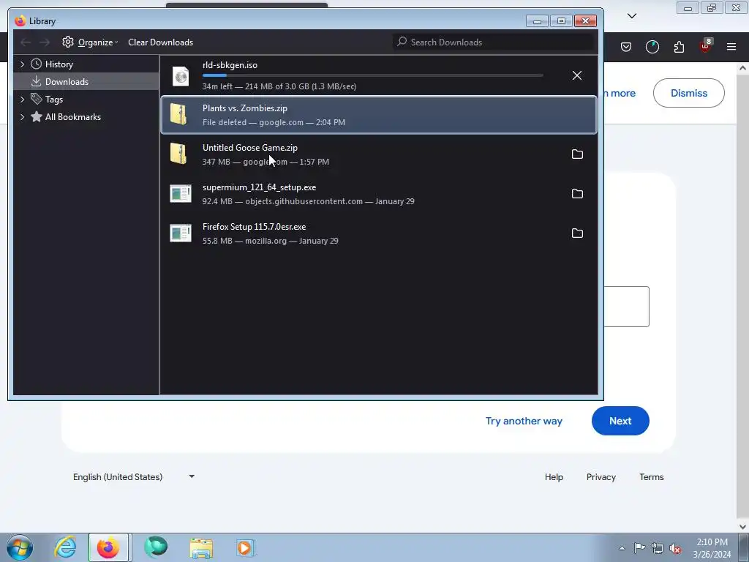Expand the Tags tree node
749x562 pixels.
tap(22, 100)
